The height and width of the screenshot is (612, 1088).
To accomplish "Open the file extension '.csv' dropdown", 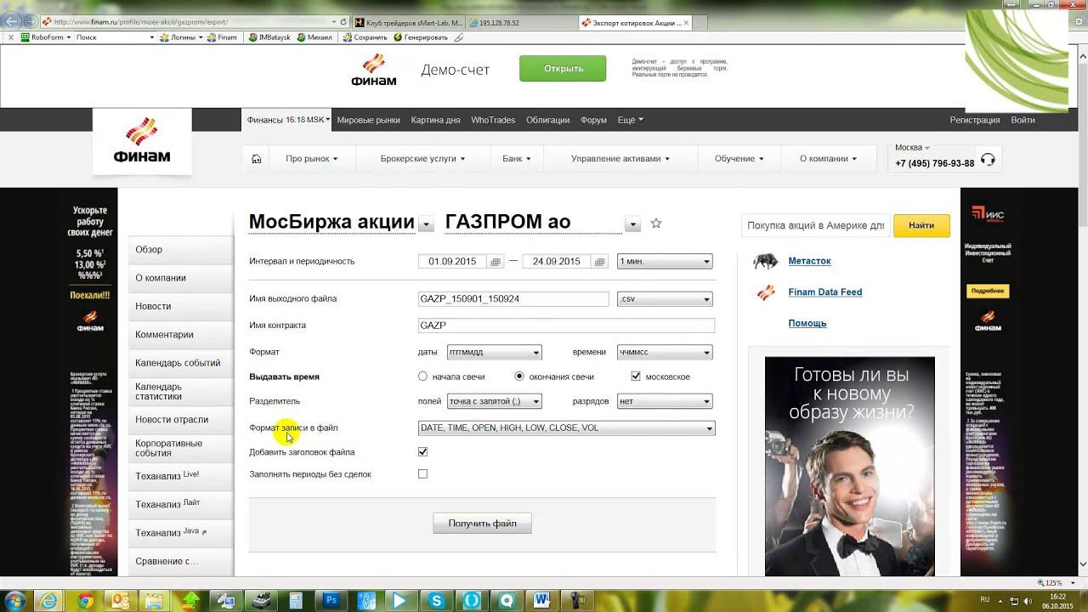I will pos(665,299).
